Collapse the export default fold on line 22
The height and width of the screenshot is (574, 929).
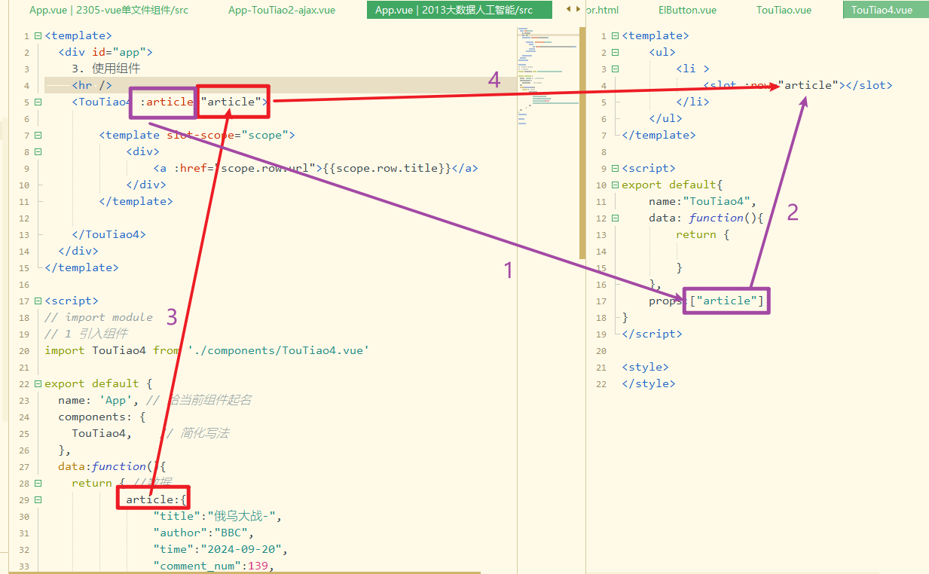(38, 384)
